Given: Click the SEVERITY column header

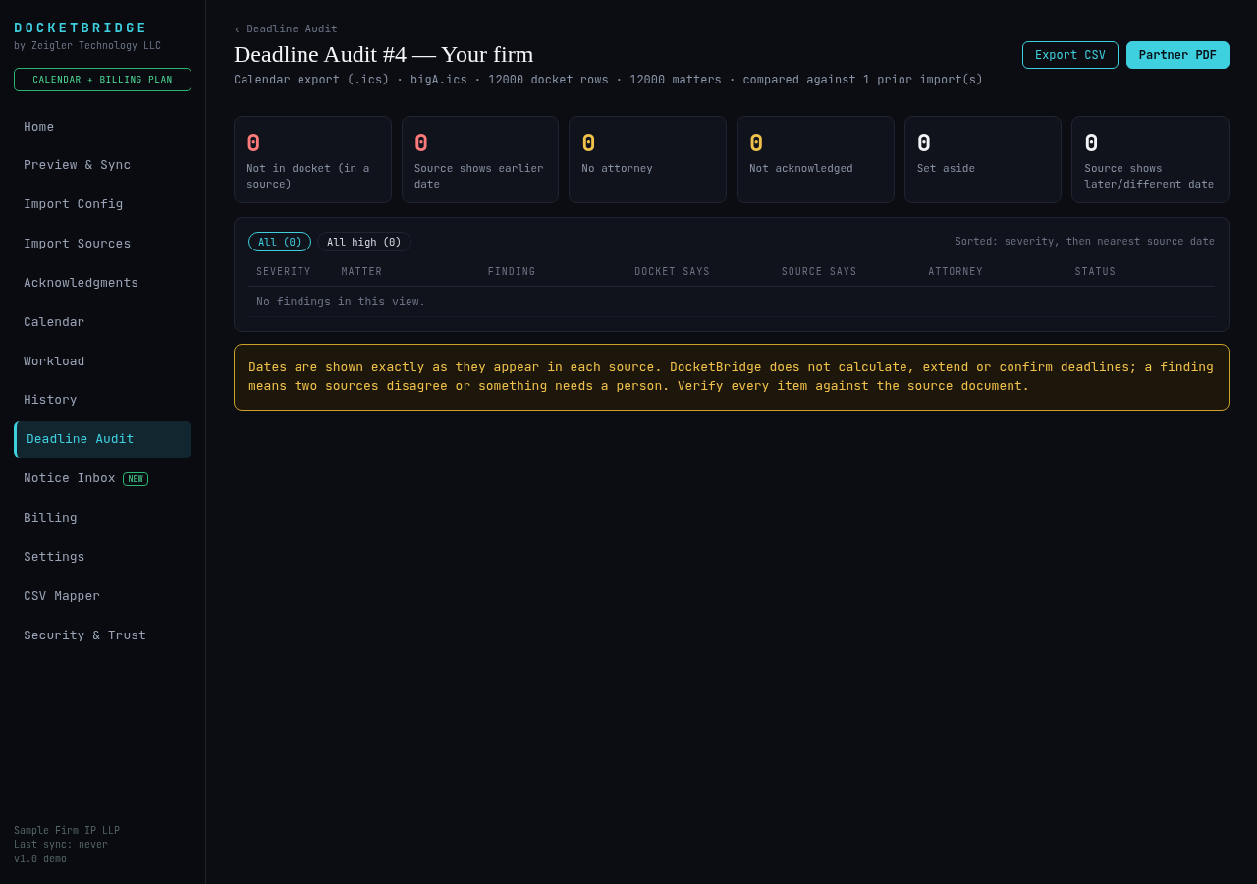Looking at the screenshot, I should pyautogui.click(x=284, y=272).
